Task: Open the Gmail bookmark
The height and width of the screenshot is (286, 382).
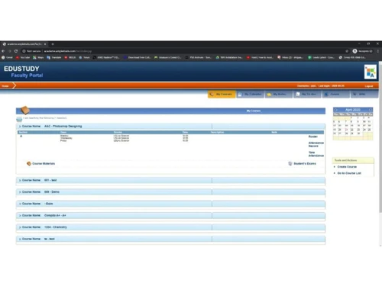Action: tap(7, 57)
